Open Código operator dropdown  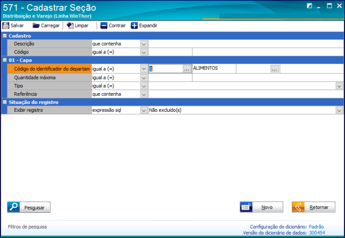click(x=144, y=52)
